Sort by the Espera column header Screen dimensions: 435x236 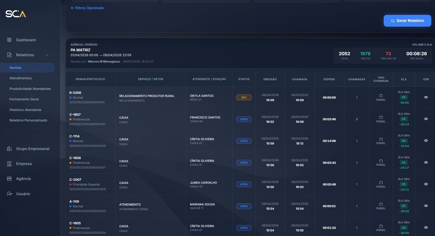329,79
